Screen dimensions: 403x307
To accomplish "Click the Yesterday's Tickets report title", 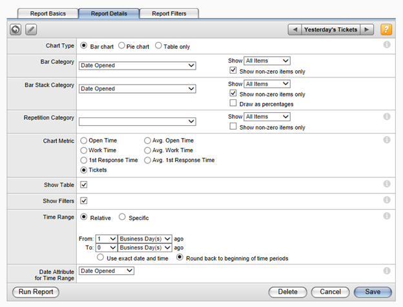I will click(331, 30).
